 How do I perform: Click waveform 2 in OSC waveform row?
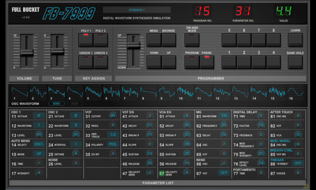pos(38,91)
